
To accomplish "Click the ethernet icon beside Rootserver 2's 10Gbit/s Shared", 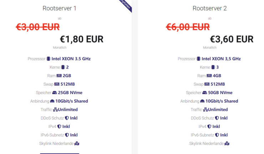I will [202, 101].
